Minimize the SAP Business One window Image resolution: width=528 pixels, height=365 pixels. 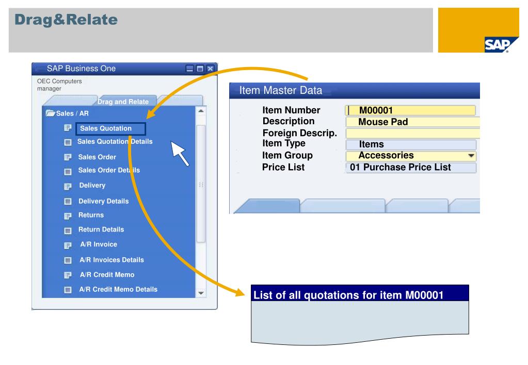pyautogui.click(x=190, y=69)
